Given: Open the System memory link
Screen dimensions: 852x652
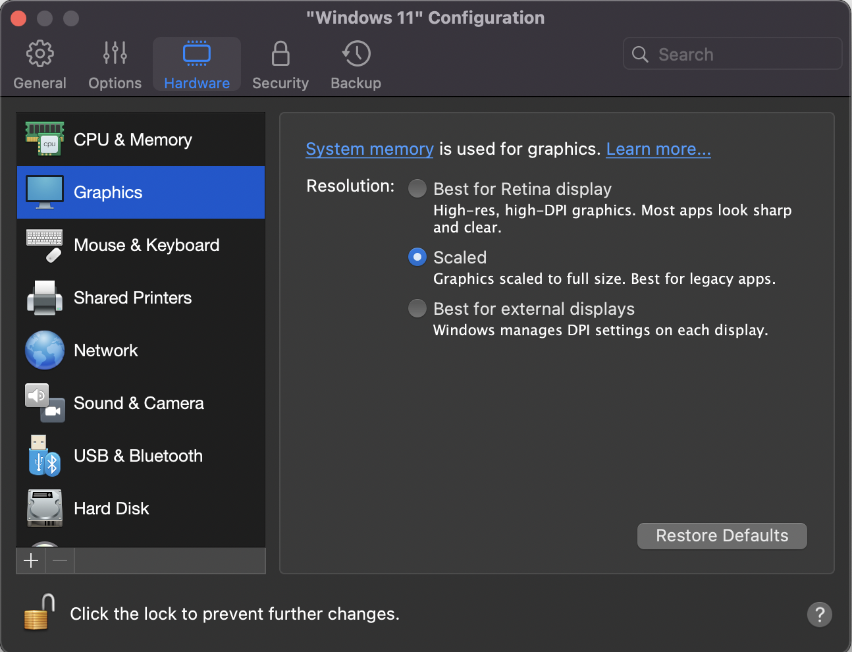Looking at the screenshot, I should [x=369, y=149].
